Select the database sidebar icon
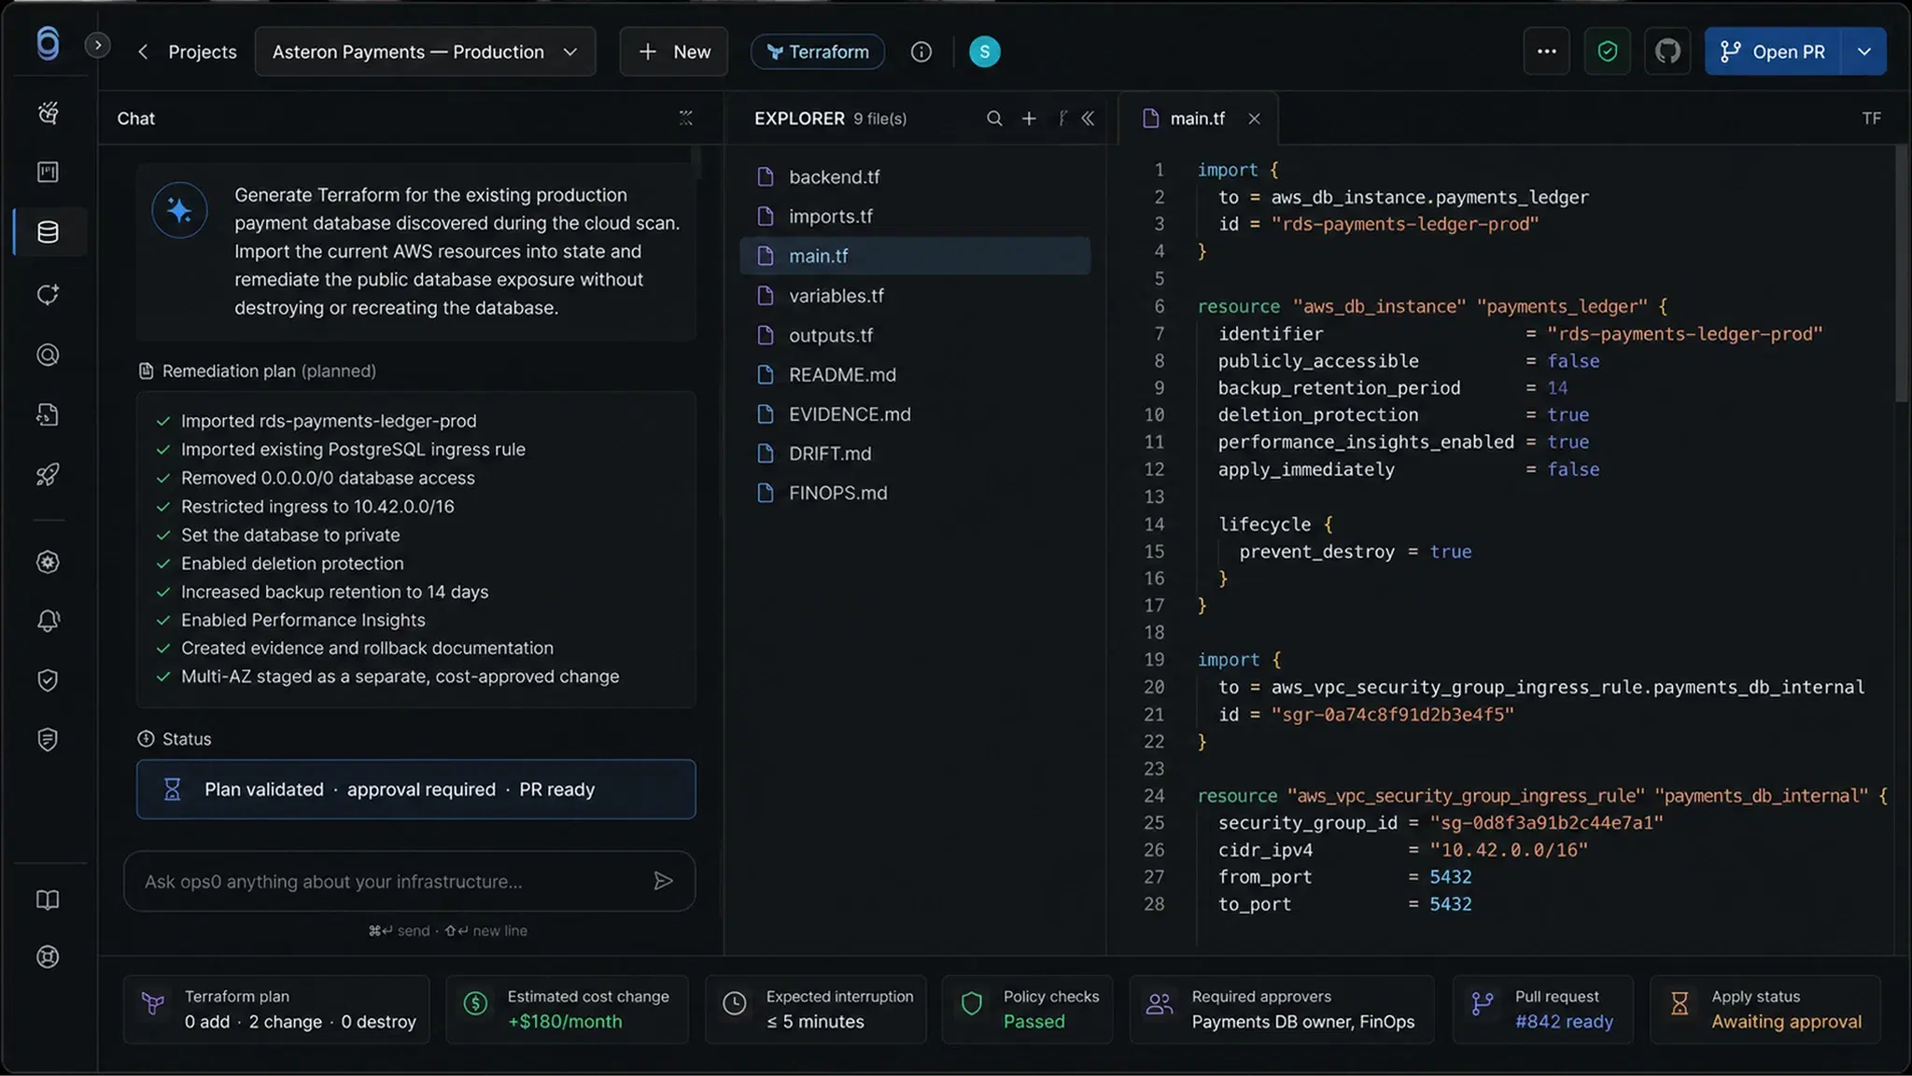The height and width of the screenshot is (1076, 1912). tap(48, 231)
